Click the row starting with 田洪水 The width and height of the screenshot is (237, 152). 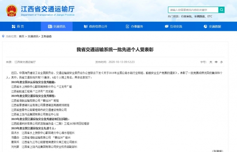[43, 133]
